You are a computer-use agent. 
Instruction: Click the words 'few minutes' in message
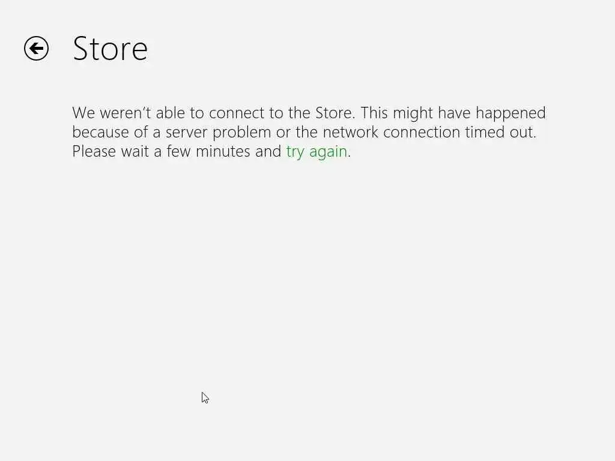(208, 151)
